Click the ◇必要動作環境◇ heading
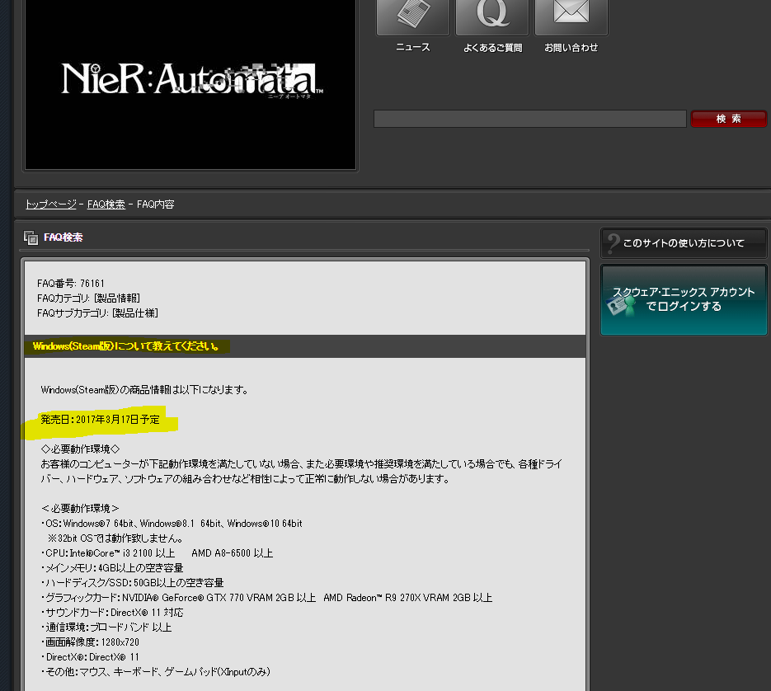771x691 pixels. [x=81, y=449]
